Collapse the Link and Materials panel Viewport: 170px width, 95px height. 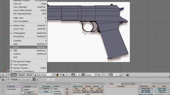click(x=7, y=84)
